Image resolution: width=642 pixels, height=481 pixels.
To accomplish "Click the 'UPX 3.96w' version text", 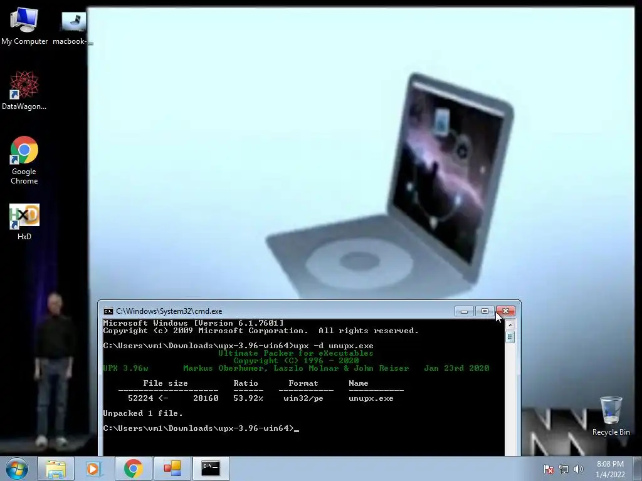I will pos(125,368).
